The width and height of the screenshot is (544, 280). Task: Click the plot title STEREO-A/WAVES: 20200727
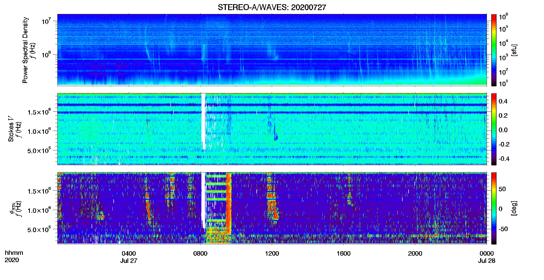coord(272,8)
